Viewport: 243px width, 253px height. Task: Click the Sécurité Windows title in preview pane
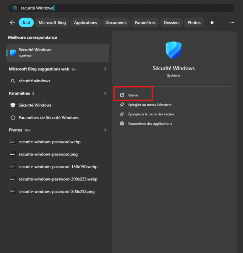(173, 68)
